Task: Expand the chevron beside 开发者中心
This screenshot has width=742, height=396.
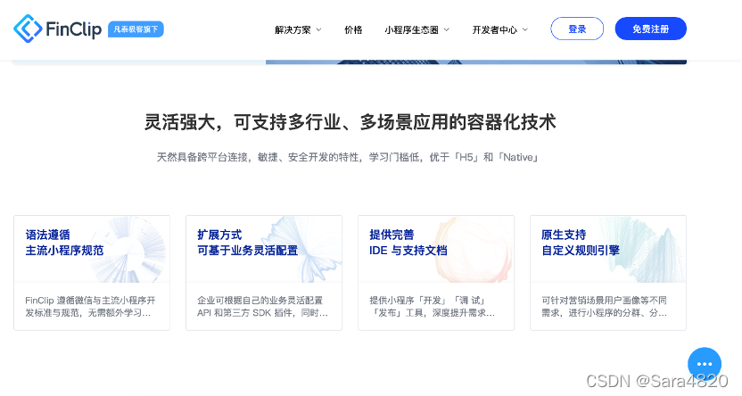Action: click(525, 29)
